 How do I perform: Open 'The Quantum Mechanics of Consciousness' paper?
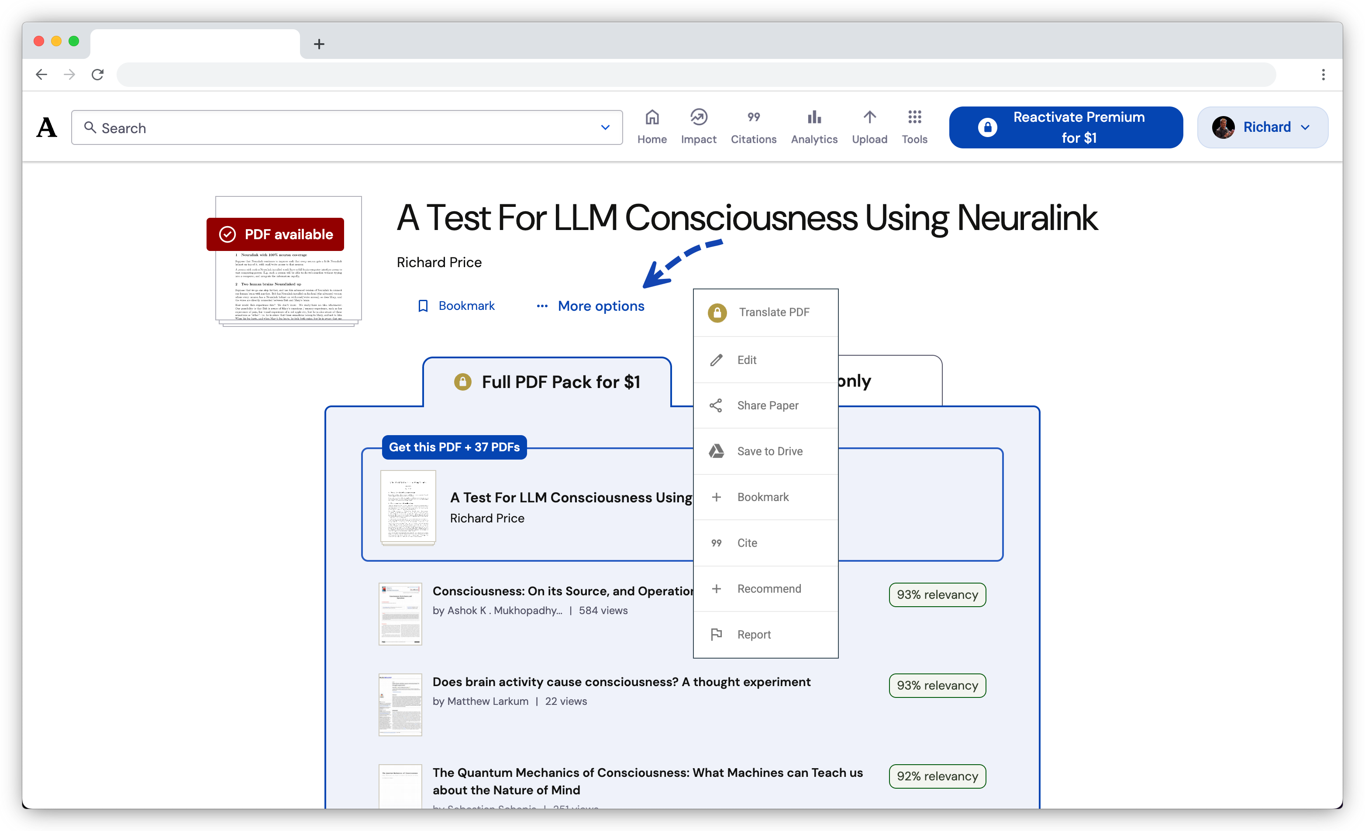pos(647,781)
